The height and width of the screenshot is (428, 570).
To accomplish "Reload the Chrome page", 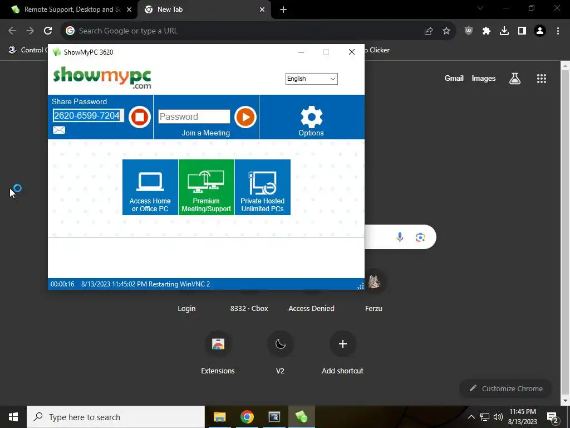I will [48, 31].
